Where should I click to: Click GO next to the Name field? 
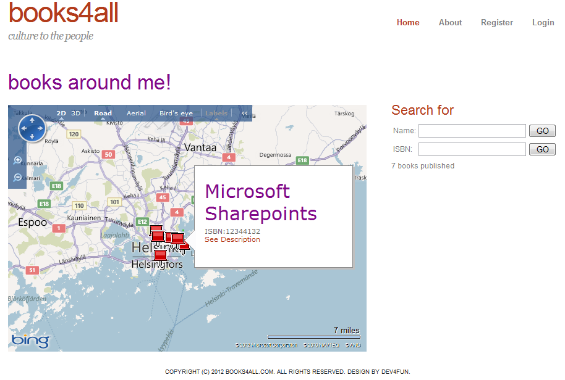click(542, 131)
